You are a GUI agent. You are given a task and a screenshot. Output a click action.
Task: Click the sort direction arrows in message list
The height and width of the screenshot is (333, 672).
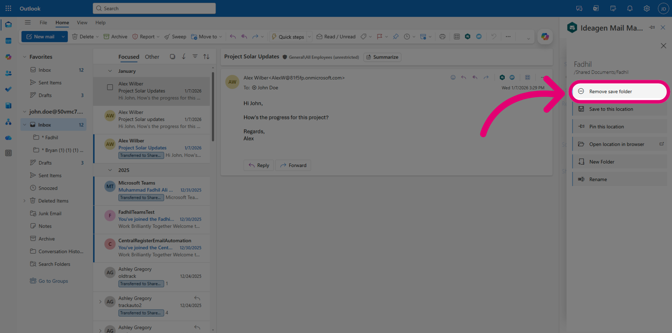(206, 56)
